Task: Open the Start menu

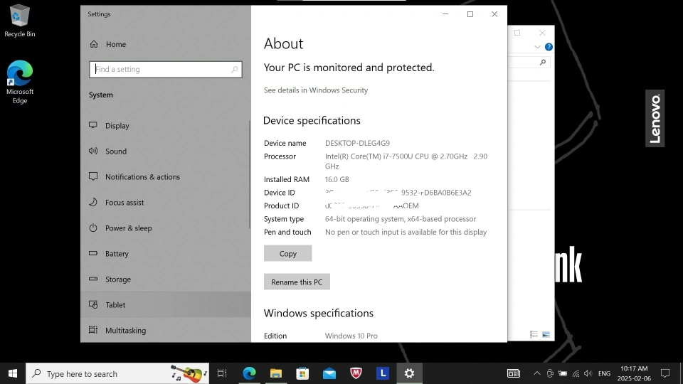Action: point(13,373)
